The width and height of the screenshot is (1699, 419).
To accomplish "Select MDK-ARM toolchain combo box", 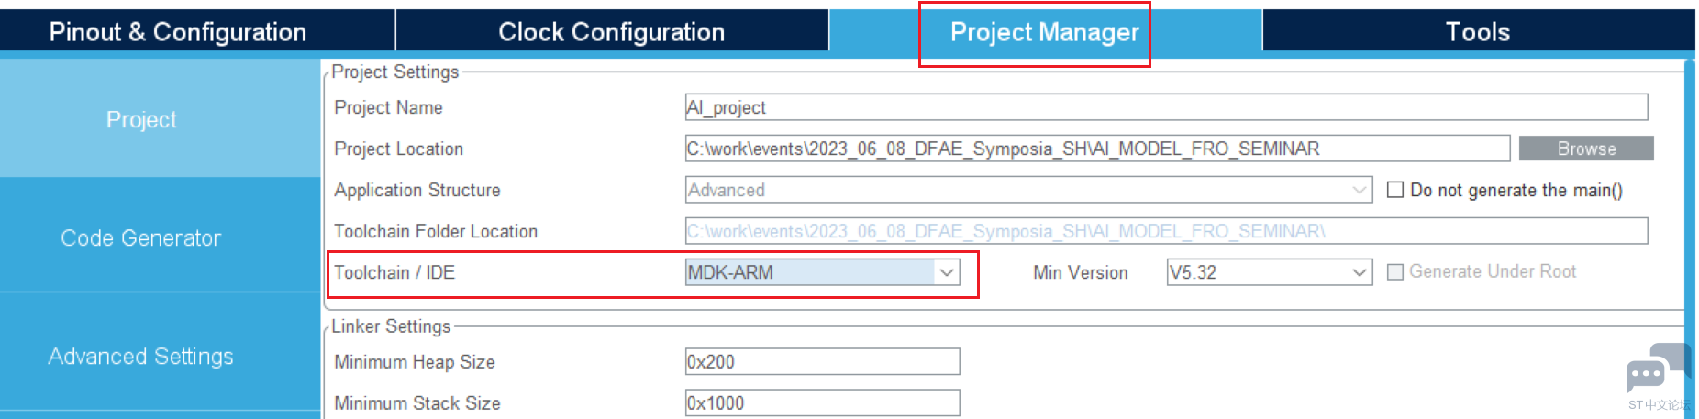I will 822,272.
